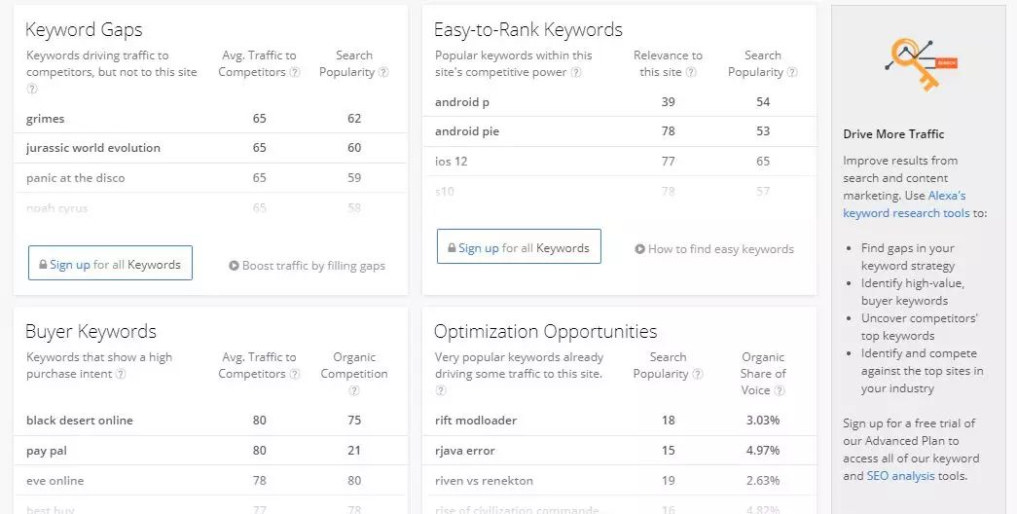Image resolution: width=1017 pixels, height=514 pixels.
Task: Open How to find easy keywords link
Action: [x=714, y=249]
